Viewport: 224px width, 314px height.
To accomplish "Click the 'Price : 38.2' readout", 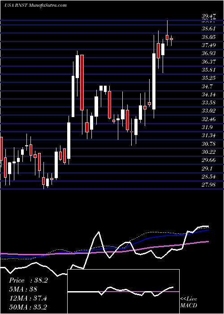I will 28,280.
